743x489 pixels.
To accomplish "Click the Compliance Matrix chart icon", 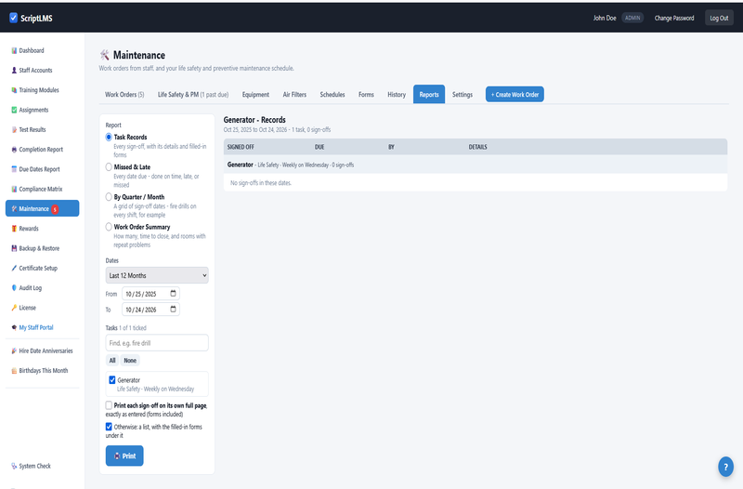I will pos(14,189).
